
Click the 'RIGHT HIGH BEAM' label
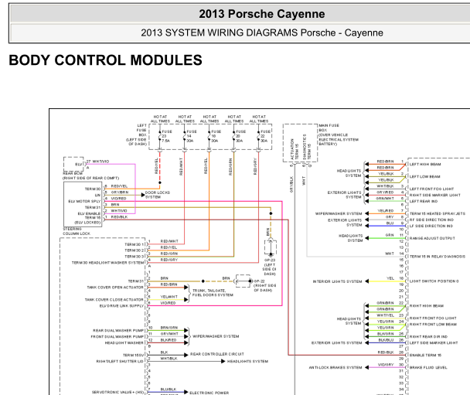pos(427,305)
